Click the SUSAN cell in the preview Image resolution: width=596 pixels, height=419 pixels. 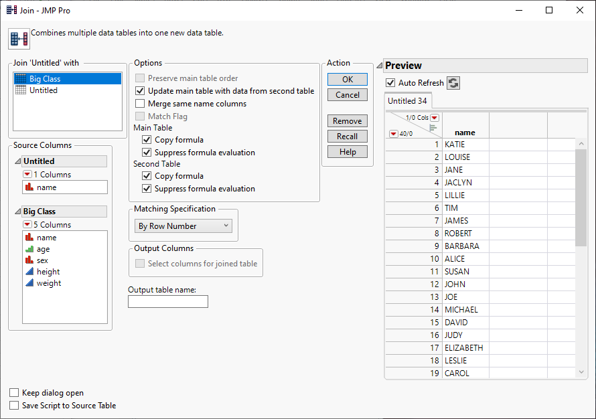(x=465, y=272)
